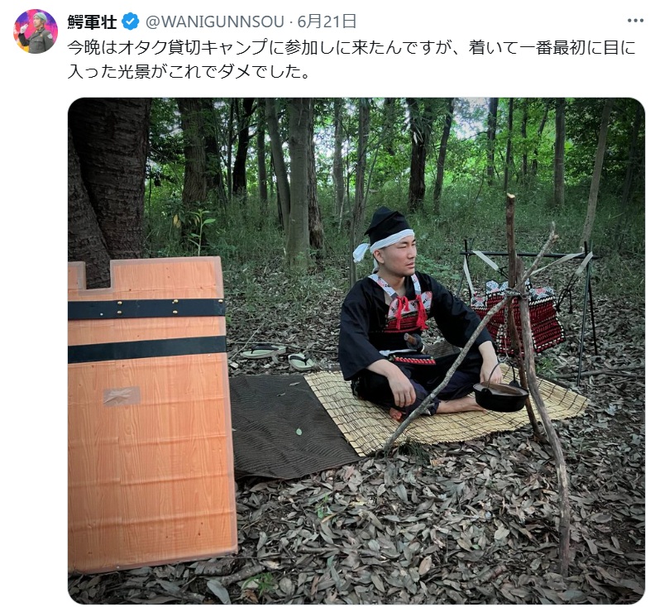Screen dimensions: 650x607
Task: Click the black hanging pot in photo
Action: coord(500,394)
